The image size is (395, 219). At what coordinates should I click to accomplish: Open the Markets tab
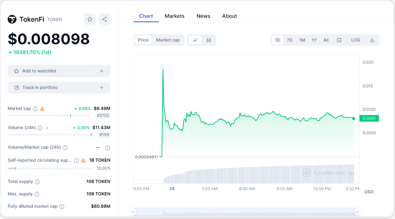click(174, 16)
